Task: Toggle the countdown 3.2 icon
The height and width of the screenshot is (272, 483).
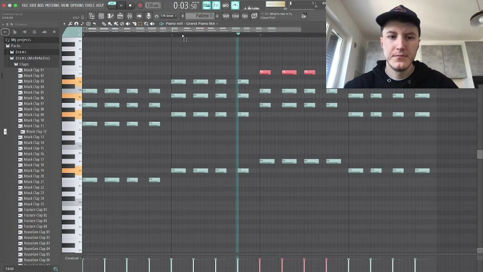Action: click(x=216, y=5)
